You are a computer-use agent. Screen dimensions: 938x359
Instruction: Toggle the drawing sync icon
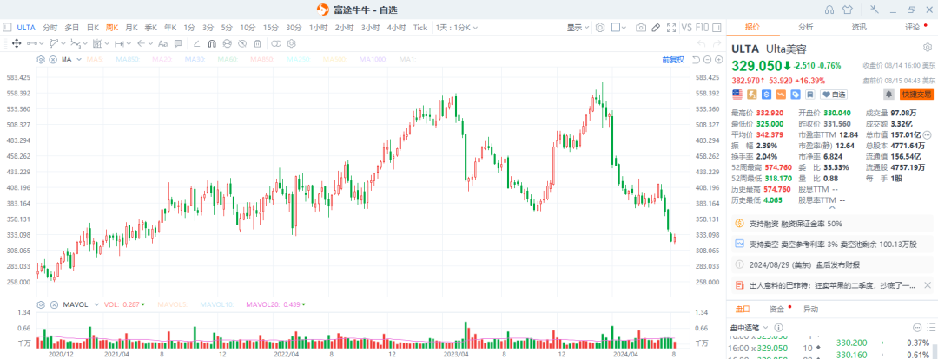coord(227,43)
